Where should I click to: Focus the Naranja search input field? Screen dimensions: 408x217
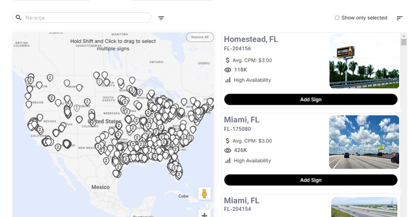pos(84,18)
